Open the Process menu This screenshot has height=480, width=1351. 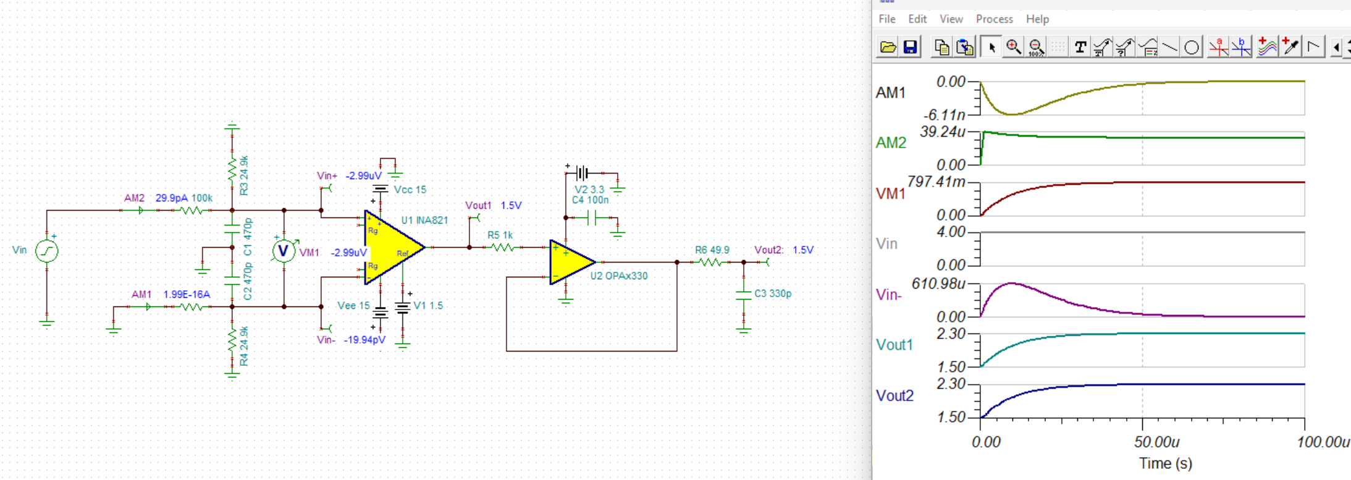995,19
